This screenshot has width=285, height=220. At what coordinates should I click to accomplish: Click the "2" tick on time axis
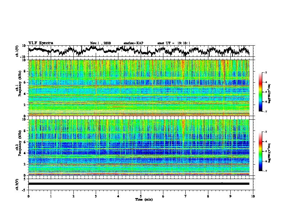(73, 196)
